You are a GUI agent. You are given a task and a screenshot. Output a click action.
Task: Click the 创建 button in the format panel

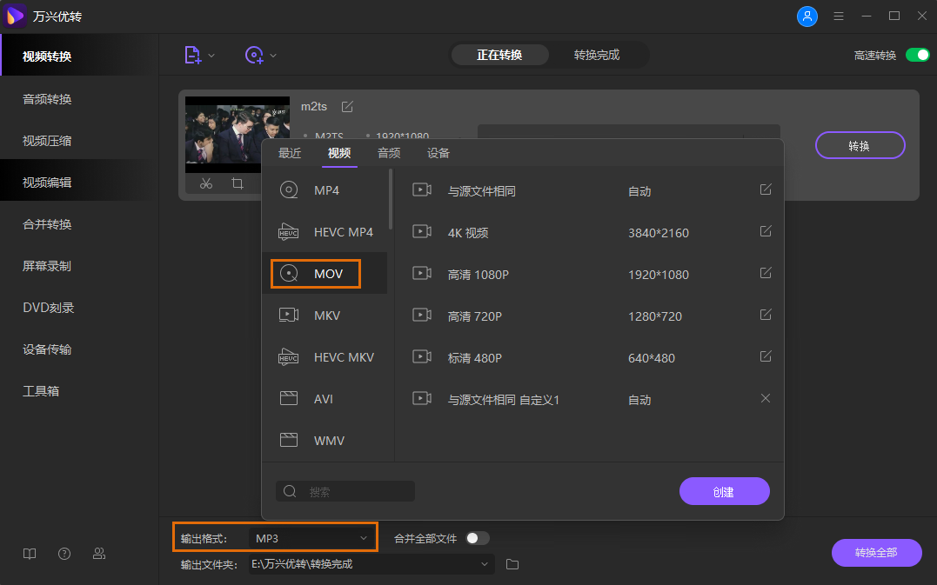pyautogui.click(x=724, y=490)
